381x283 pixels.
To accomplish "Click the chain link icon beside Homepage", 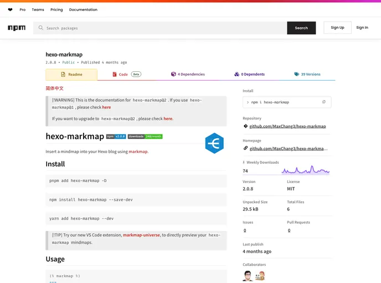I will 245,148.
